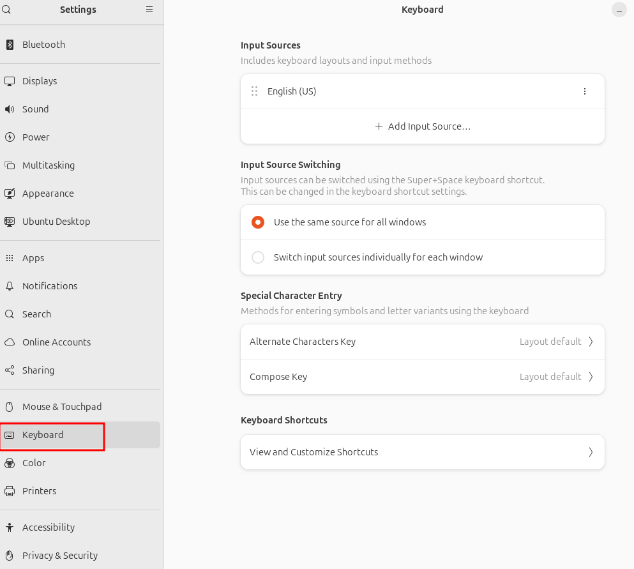Expand Alternate Characters Key setting

pos(422,342)
